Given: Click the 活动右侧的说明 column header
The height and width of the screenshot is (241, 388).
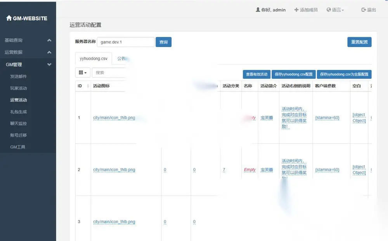Looking at the screenshot, I should coord(296,86).
